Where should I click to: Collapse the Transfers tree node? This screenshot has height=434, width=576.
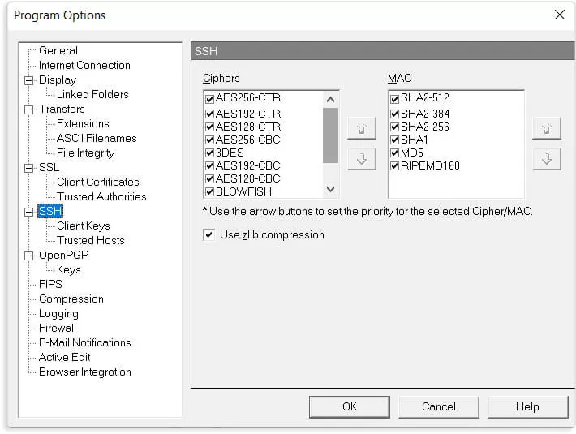tap(30, 110)
